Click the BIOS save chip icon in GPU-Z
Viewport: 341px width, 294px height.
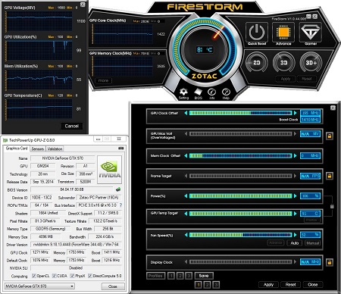pos(118,189)
